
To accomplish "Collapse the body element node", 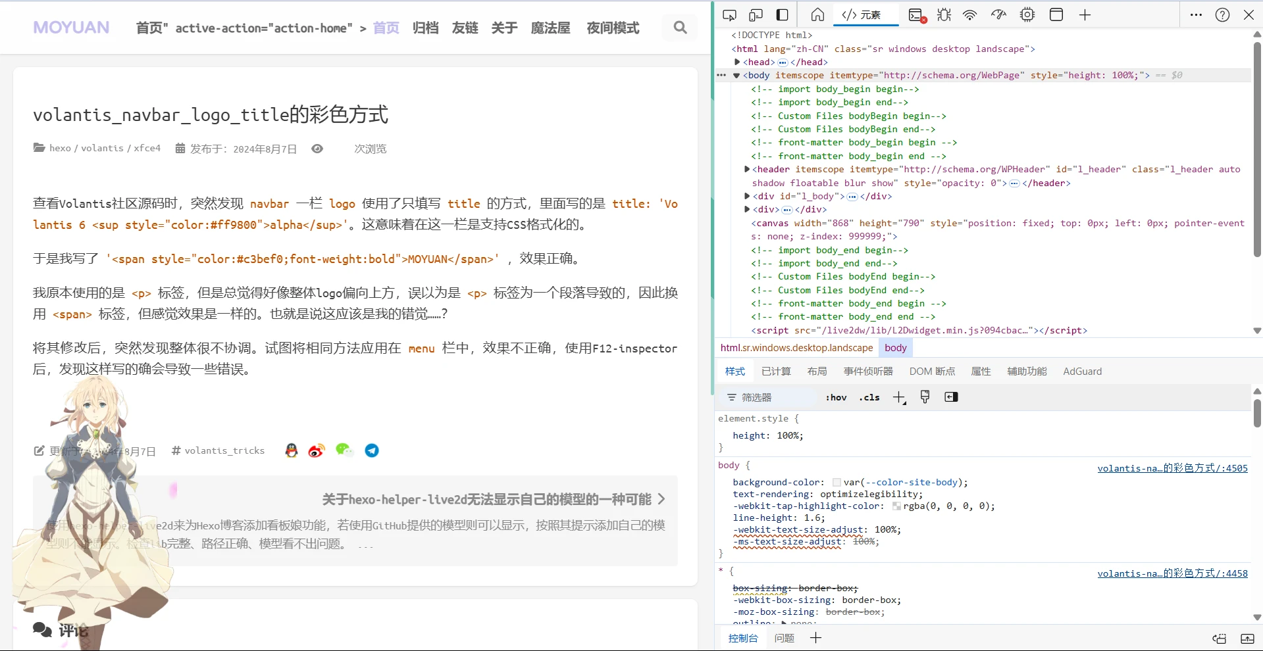I will [736, 76].
